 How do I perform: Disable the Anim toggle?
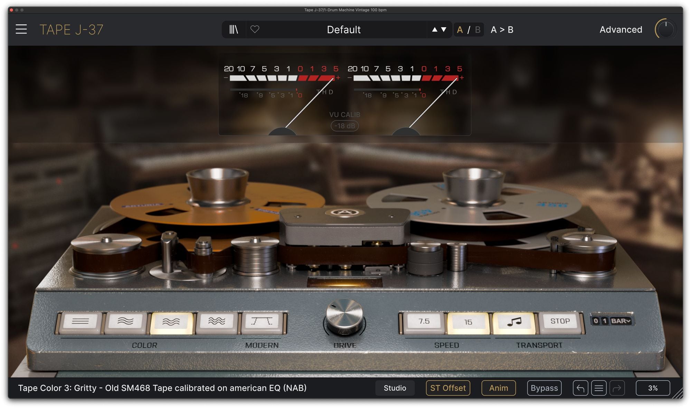[x=498, y=388]
